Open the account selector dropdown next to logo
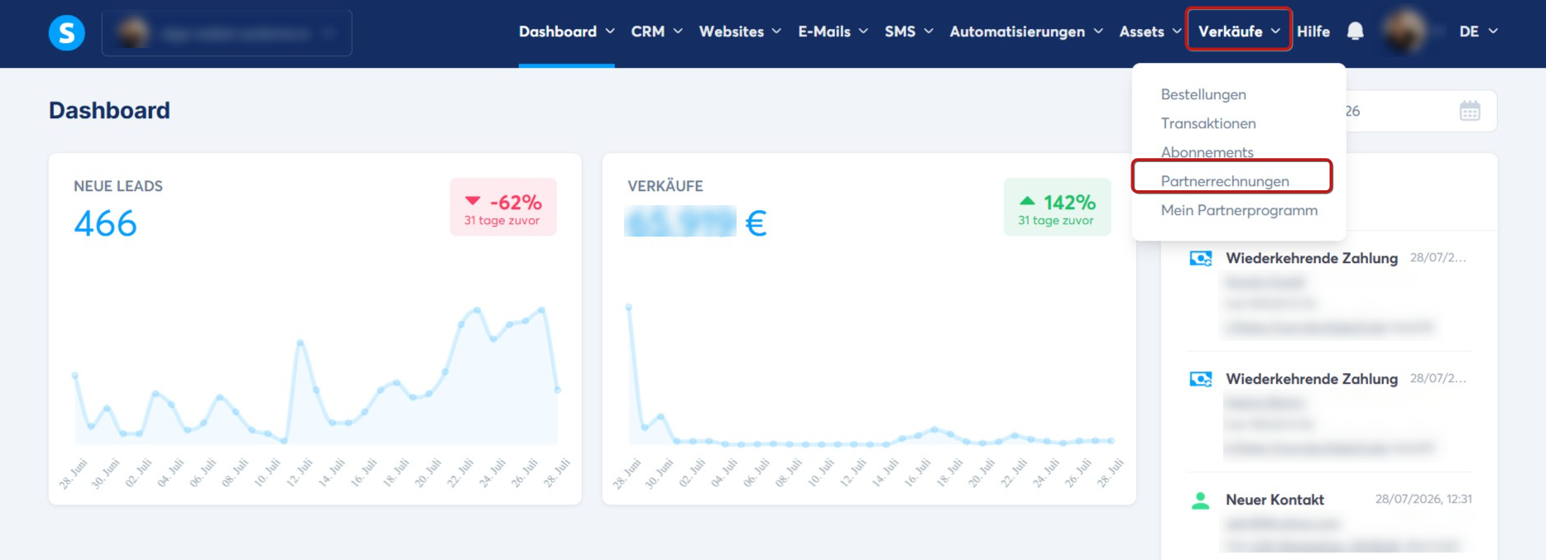Image resolution: width=1546 pixels, height=560 pixels. (x=227, y=33)
